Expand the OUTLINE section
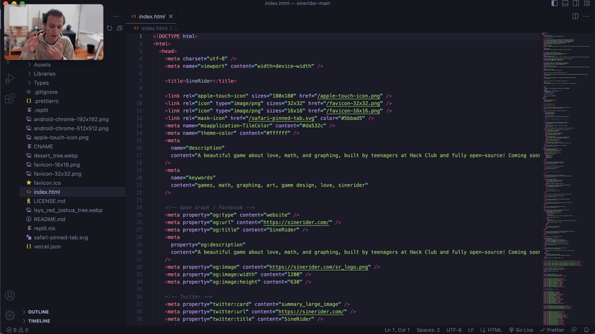595x334 pixels. pos(38,312)
